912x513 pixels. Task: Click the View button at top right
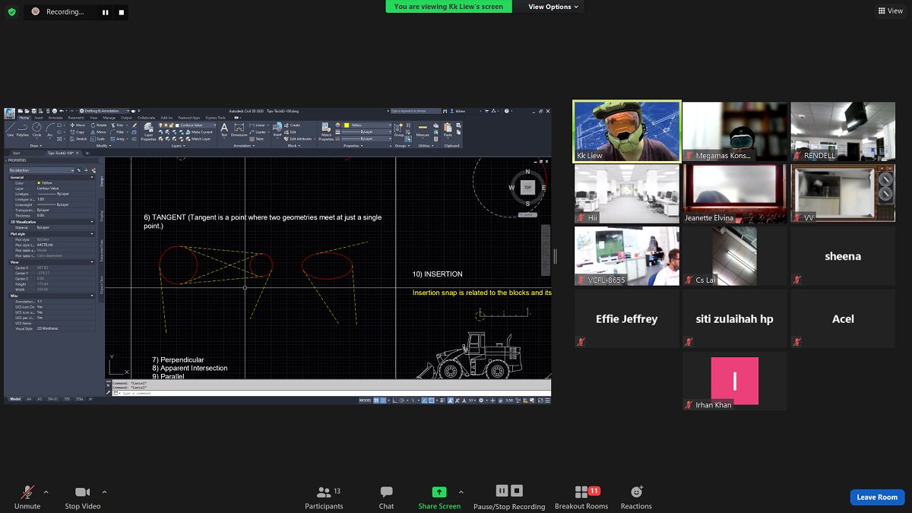pos(890,11)
